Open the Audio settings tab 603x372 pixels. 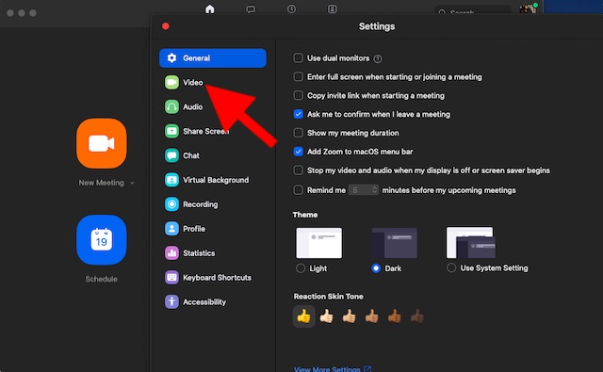(x=213, y=106)
